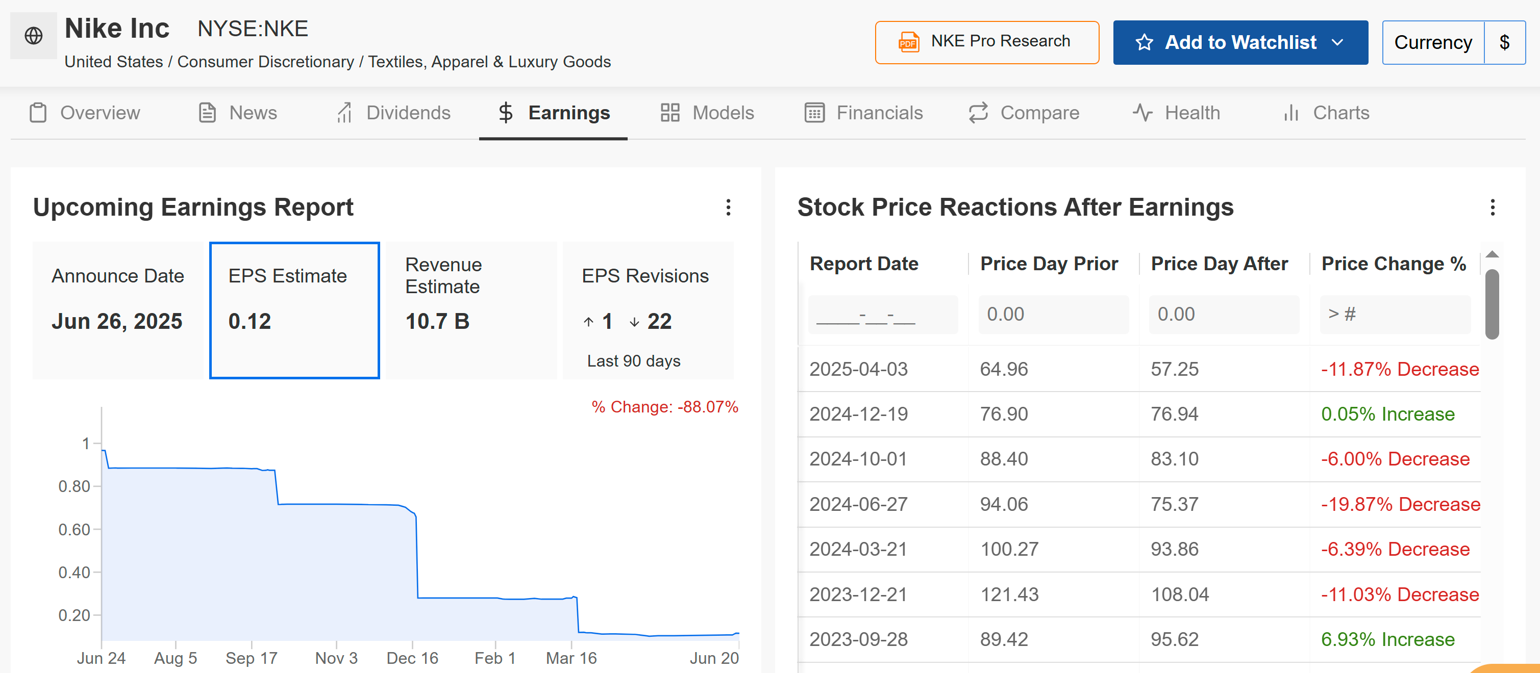Screen dimensions: 1540x673
Task: Click the table scroll up arrow
Action: [x=1492, y=254]
